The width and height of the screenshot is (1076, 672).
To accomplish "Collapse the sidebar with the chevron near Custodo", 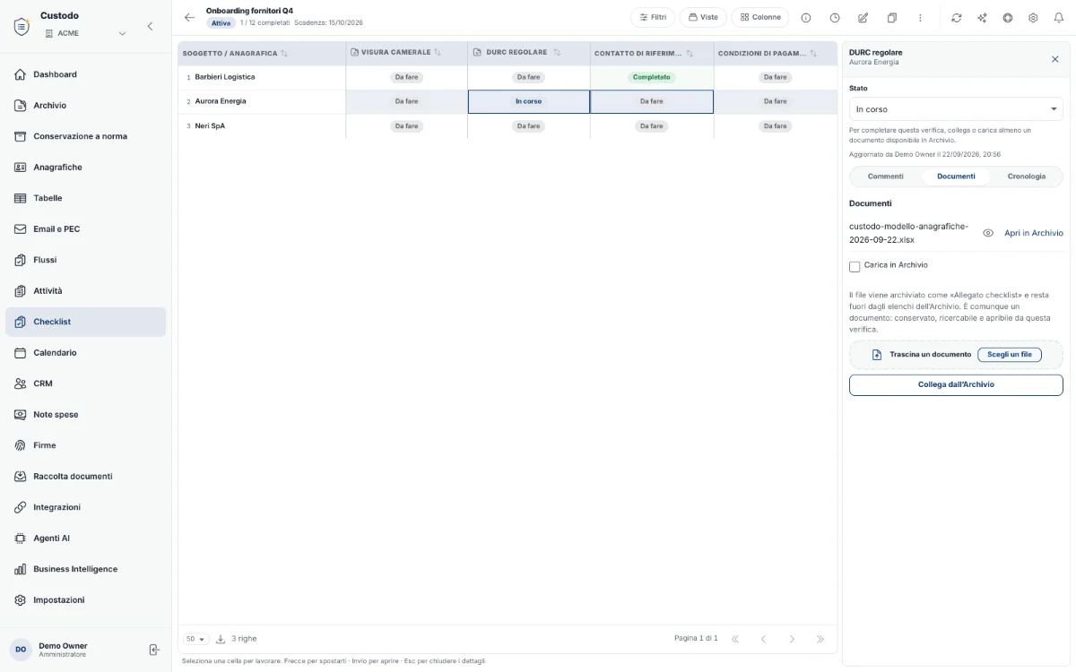I will (150, 26).
